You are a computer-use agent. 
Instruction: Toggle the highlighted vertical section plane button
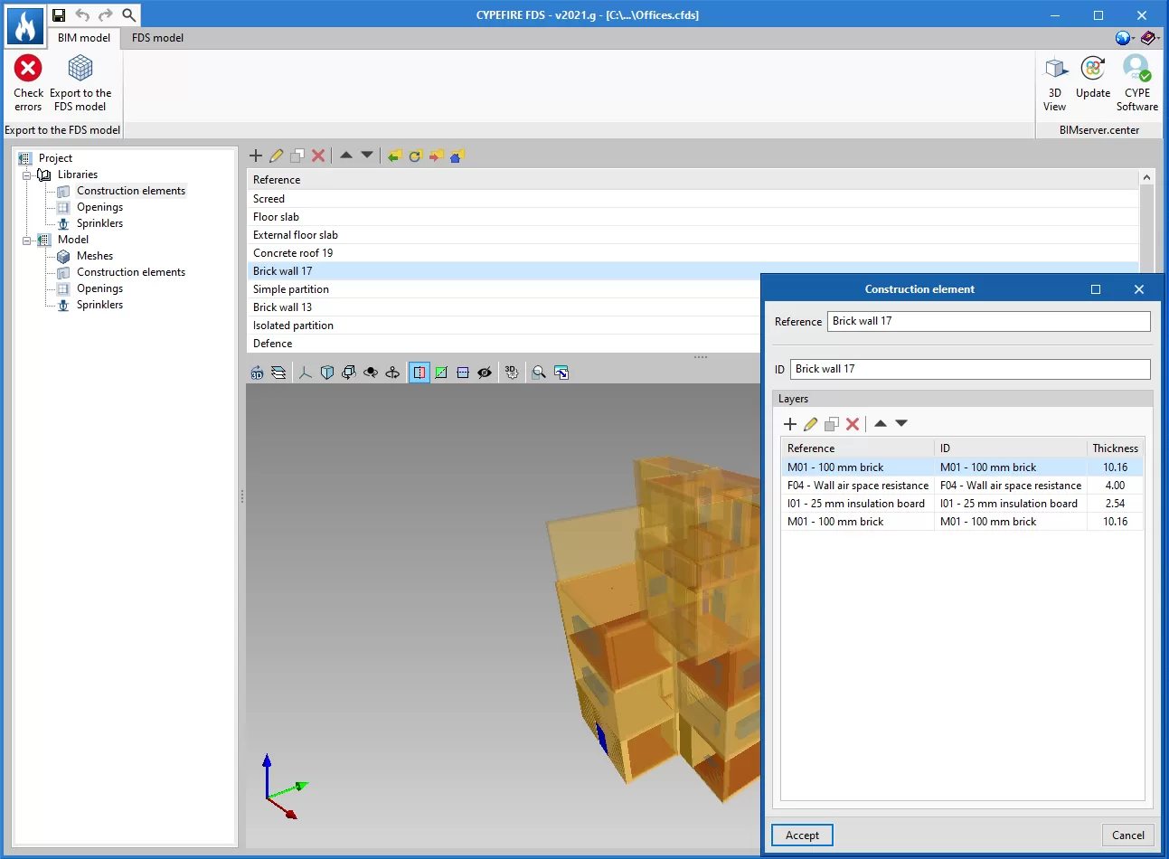pyautogui.click(x=420, y=373)
